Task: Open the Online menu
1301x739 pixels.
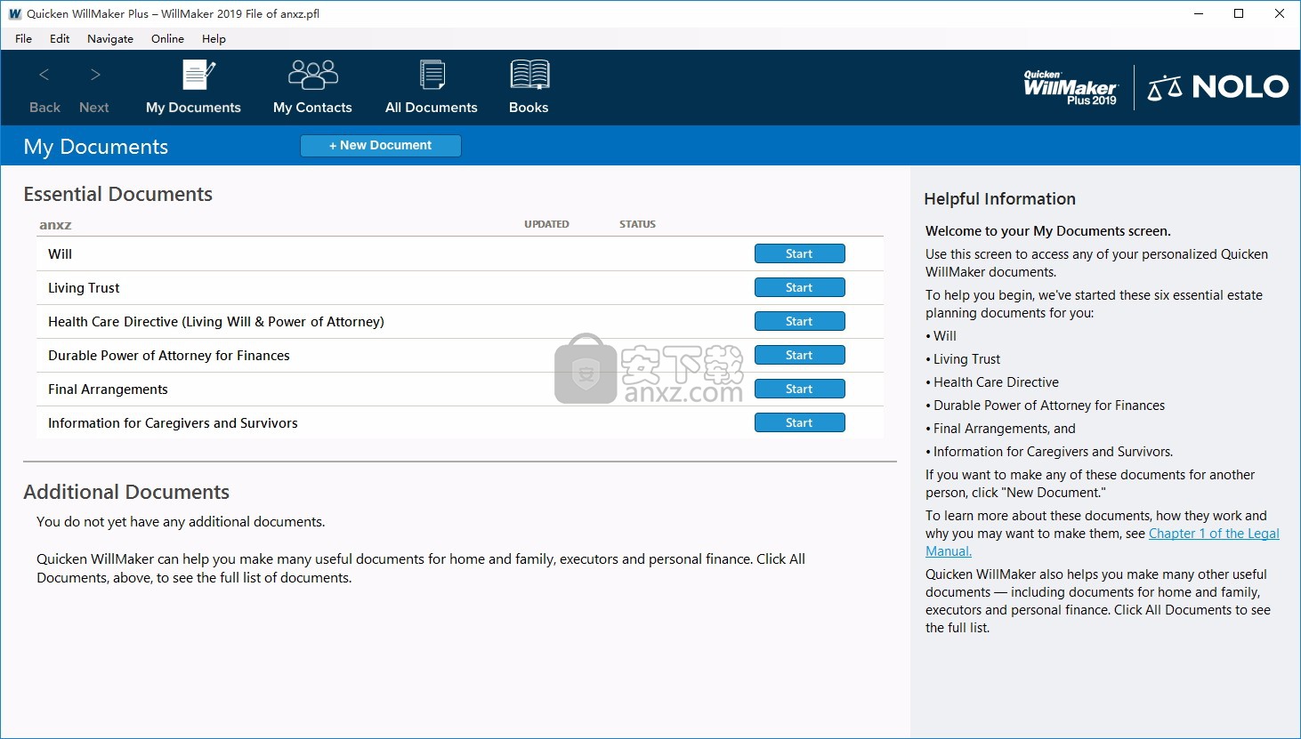Action: [x=167, y=38]
